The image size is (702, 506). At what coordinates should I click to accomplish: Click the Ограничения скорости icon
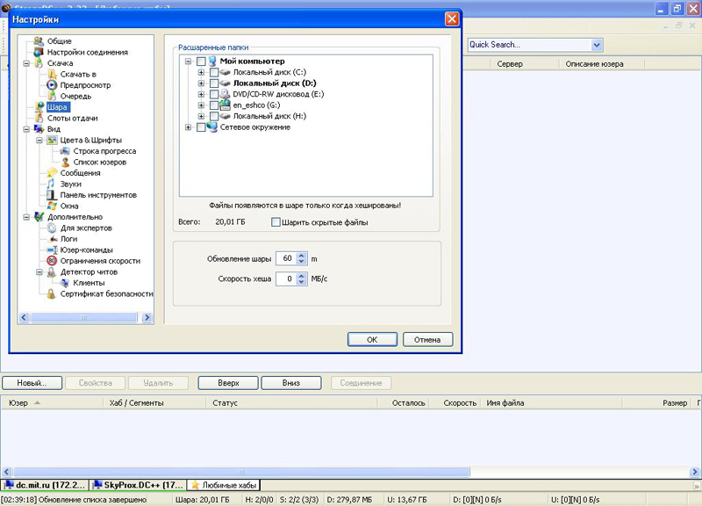(53, 261)
